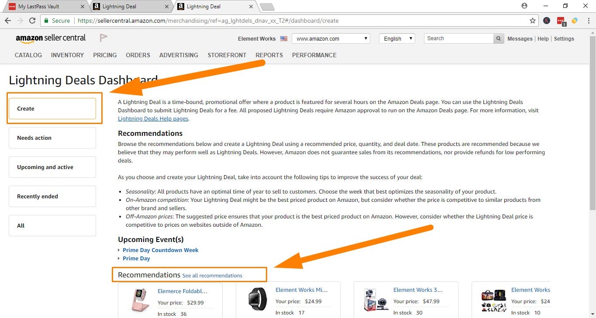This screenshot has width=596, height=318.
Task: Open Help link in header
Action: (x=543, y=39)
